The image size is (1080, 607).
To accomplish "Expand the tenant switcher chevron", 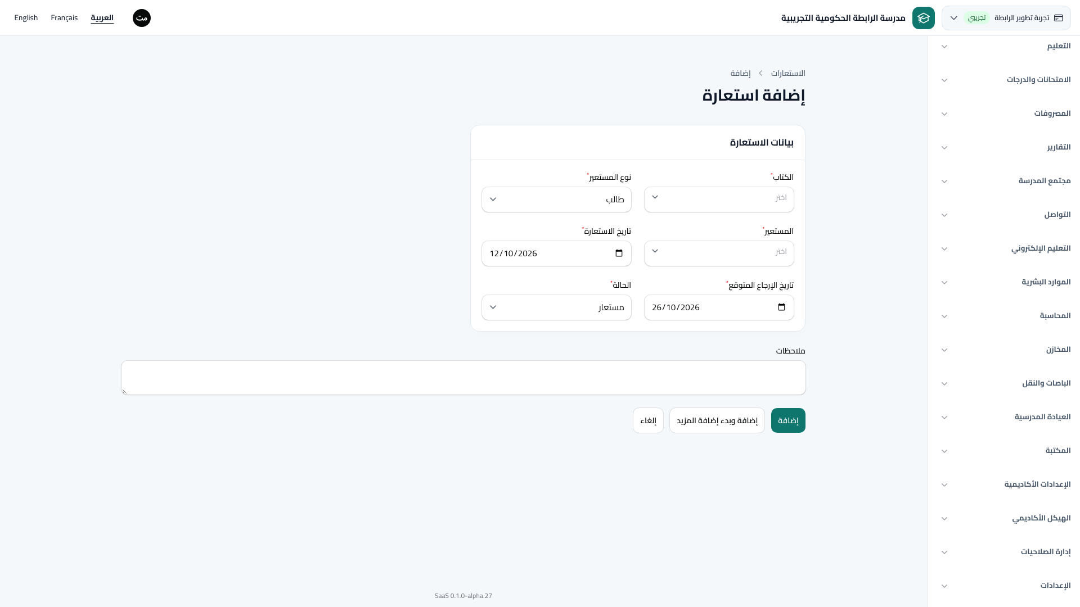I will click(954, 18).
